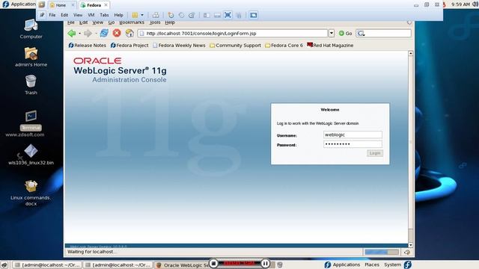
Task: Select the Fedora VM tab
Action: pos(94,5)
